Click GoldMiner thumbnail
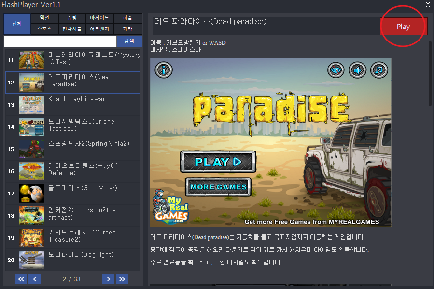 31,193
